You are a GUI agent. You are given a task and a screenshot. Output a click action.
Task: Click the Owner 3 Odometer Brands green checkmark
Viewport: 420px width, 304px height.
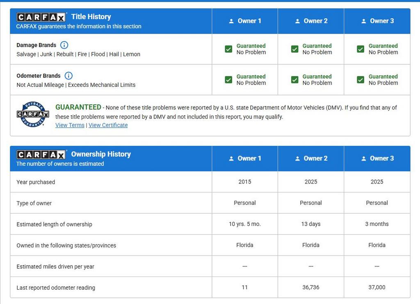(x=361, y=80)
